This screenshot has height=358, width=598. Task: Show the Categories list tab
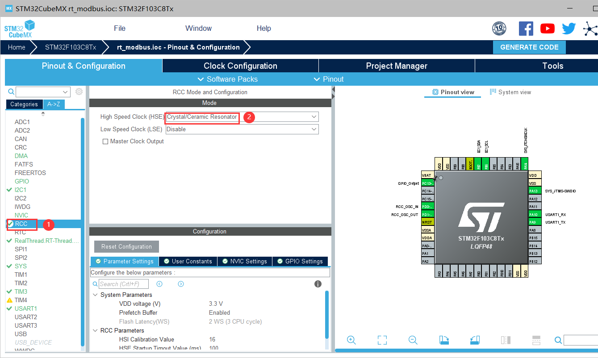24,104
